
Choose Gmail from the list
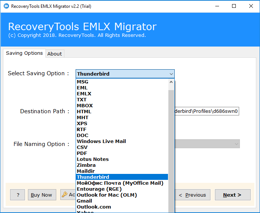click(122, 201)
